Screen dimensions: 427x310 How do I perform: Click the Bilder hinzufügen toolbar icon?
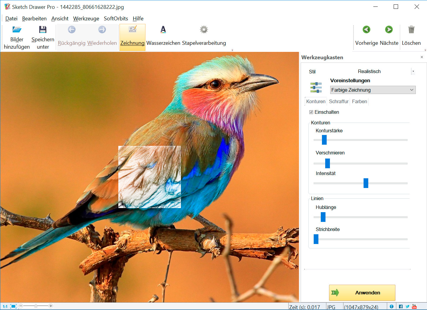click(17, 30)
